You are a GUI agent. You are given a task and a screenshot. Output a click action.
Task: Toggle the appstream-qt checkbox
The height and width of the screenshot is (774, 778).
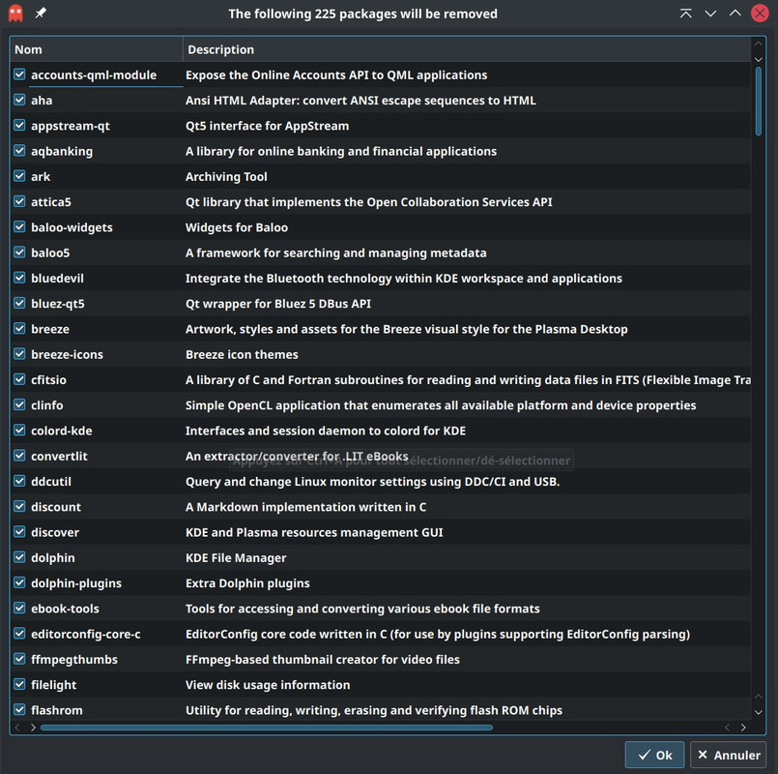(x=19, y=125)
